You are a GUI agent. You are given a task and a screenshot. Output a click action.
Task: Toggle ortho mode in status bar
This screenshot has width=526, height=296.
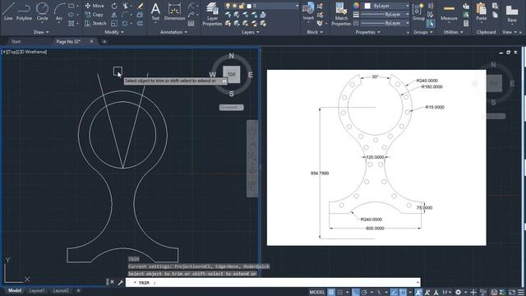(356, 293)
